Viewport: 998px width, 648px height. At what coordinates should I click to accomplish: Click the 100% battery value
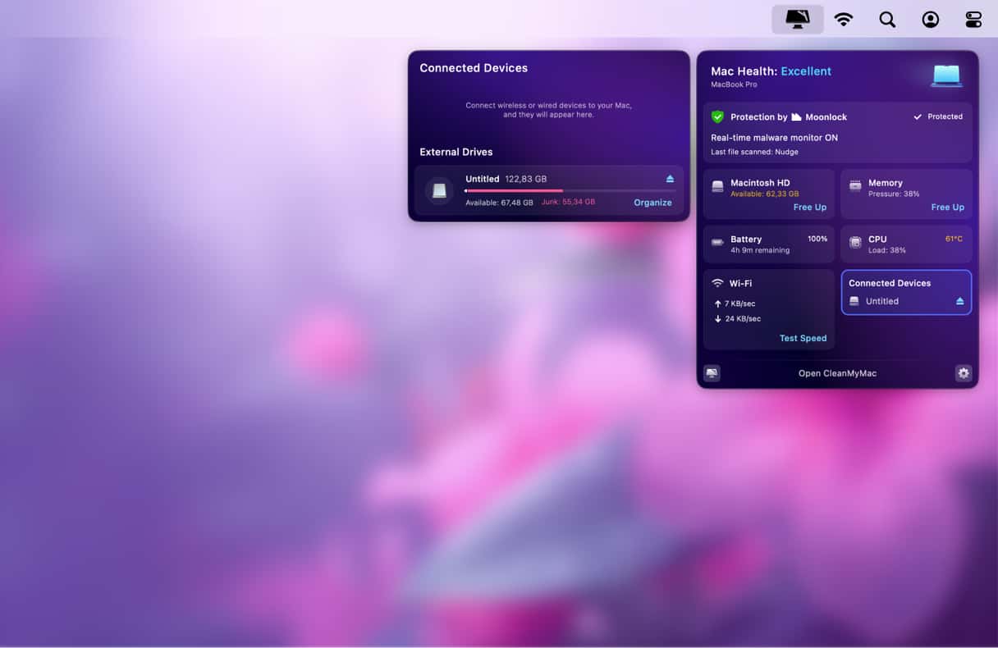pyautogui.click(x=817, y=239)
